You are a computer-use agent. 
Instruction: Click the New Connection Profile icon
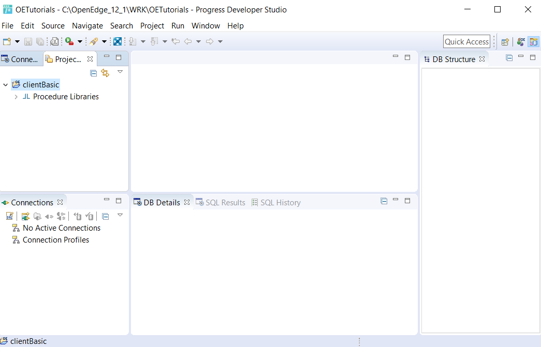[25, 216]
